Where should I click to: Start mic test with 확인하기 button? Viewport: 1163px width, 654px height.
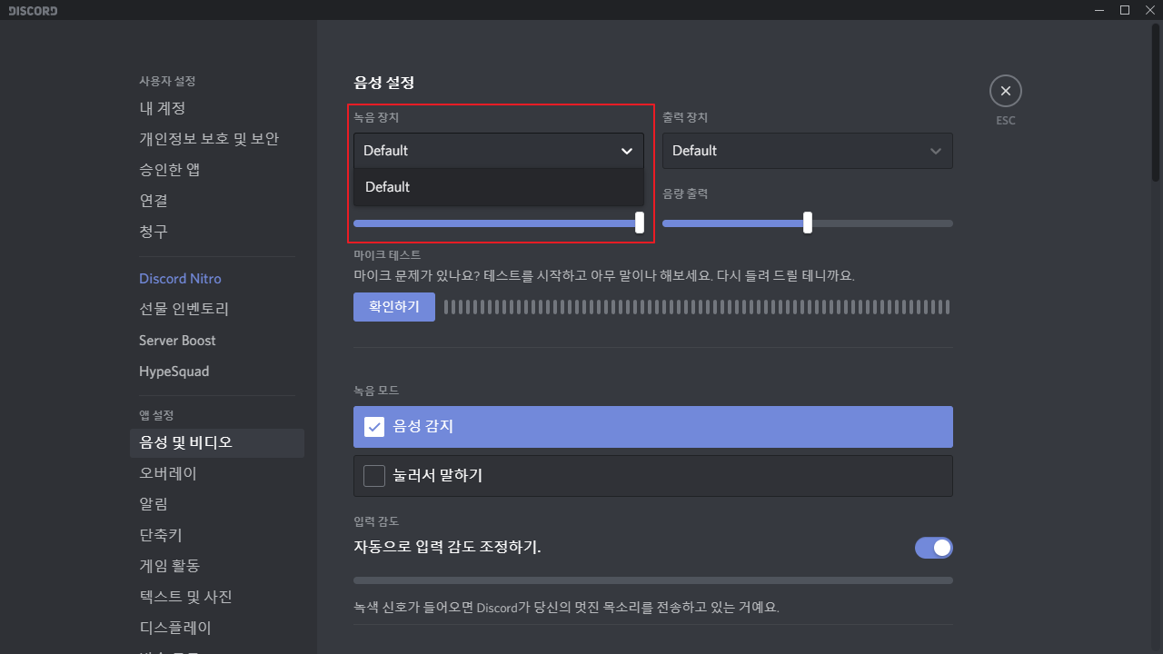pyautogui.click(x=394, y=307)
